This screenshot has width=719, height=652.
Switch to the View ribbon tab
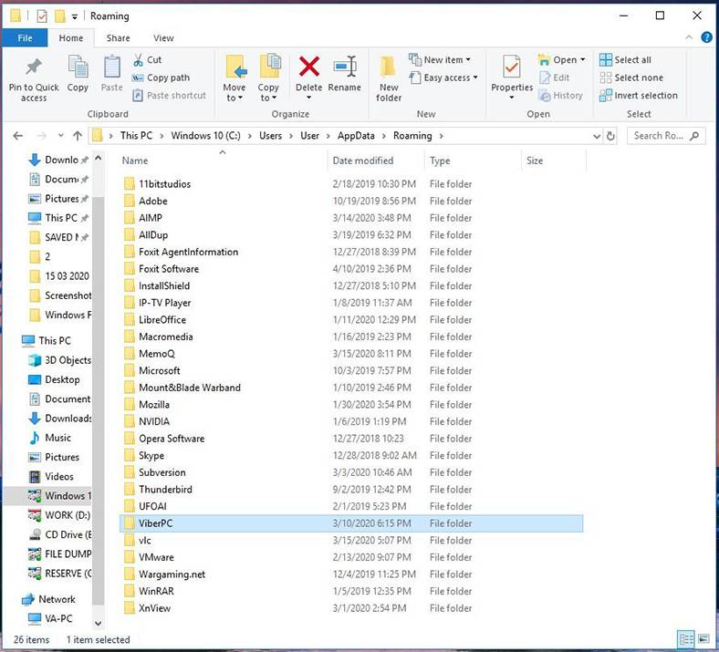tap(163, 38)
